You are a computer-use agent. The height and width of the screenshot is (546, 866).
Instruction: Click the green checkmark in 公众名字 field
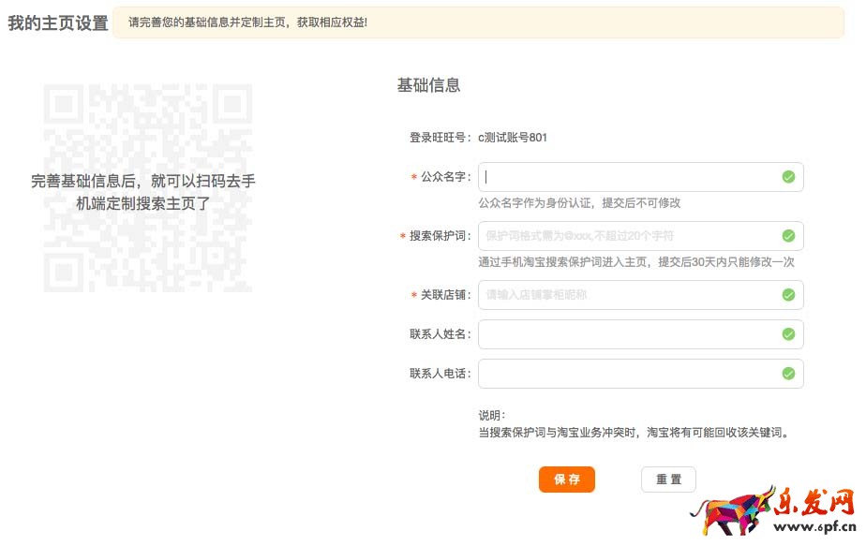pos(788,177)
